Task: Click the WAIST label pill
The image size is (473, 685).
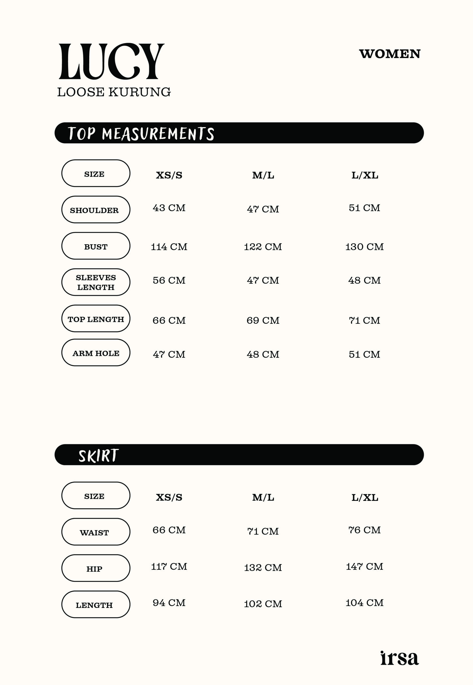Action: [x=96, y=532]
